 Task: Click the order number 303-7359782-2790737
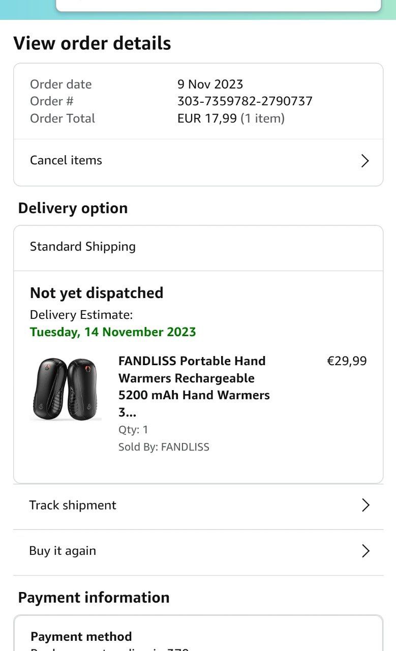pos(245,101)
